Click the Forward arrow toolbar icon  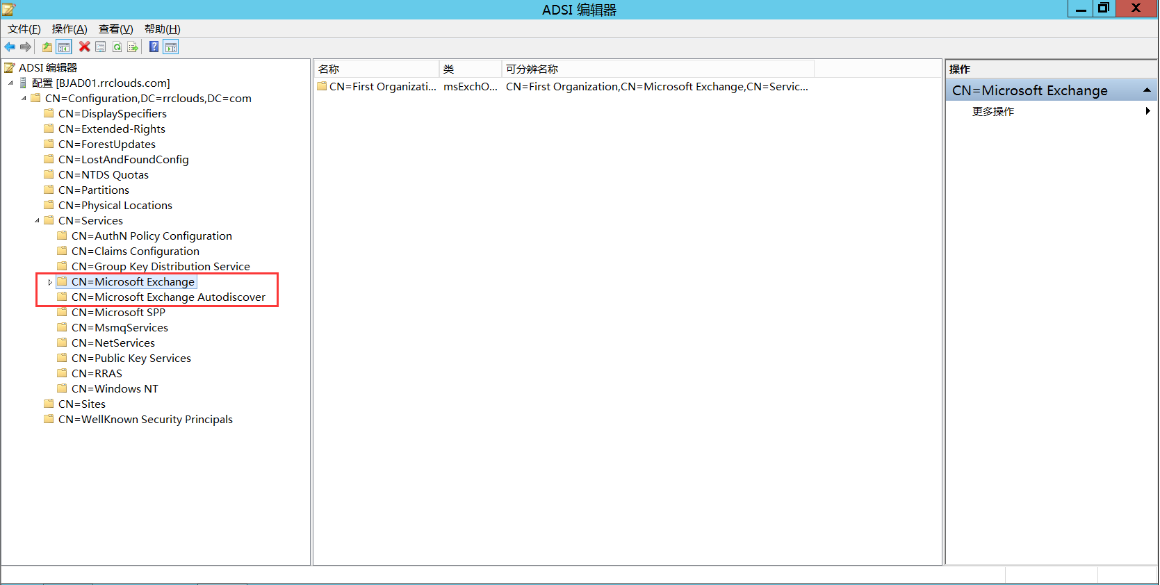click(x=26, y=47)
